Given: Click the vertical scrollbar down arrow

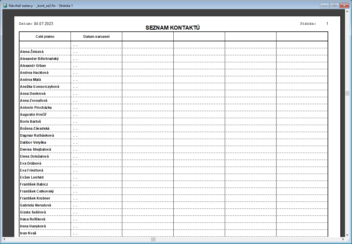Looking at the screenshot, I should pyautogui.click(x=347, y=234).
